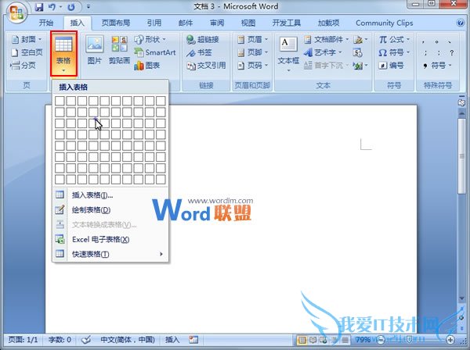Expand the Quick Access toolbar customize arrow
This screenshot has width=470, height=350.
tap(88, 6)
